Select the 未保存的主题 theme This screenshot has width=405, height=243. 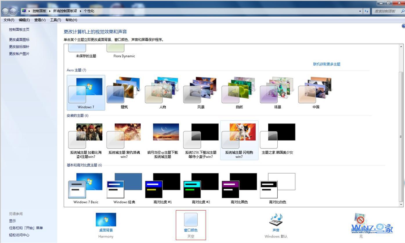[86, 52]
